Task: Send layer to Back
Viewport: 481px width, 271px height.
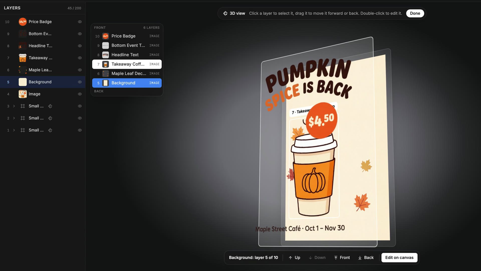Action: click(x=366, y=258)
